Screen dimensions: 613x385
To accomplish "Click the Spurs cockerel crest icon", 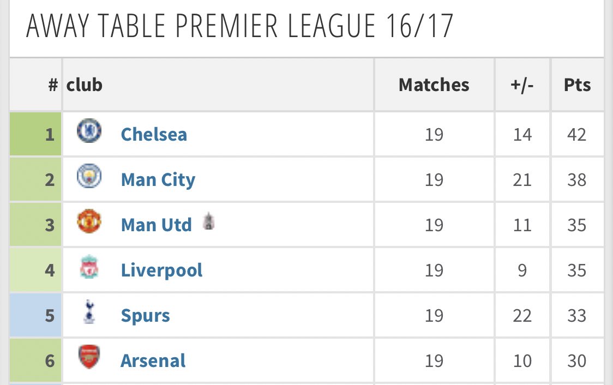I will tap(89, 311).
